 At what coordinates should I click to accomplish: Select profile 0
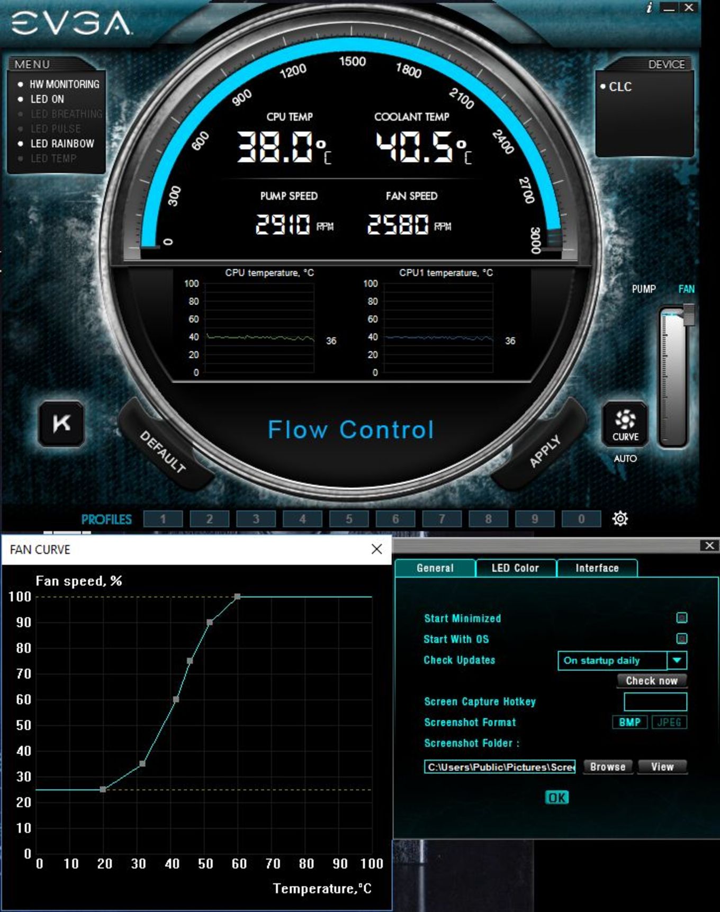point(581,519)
